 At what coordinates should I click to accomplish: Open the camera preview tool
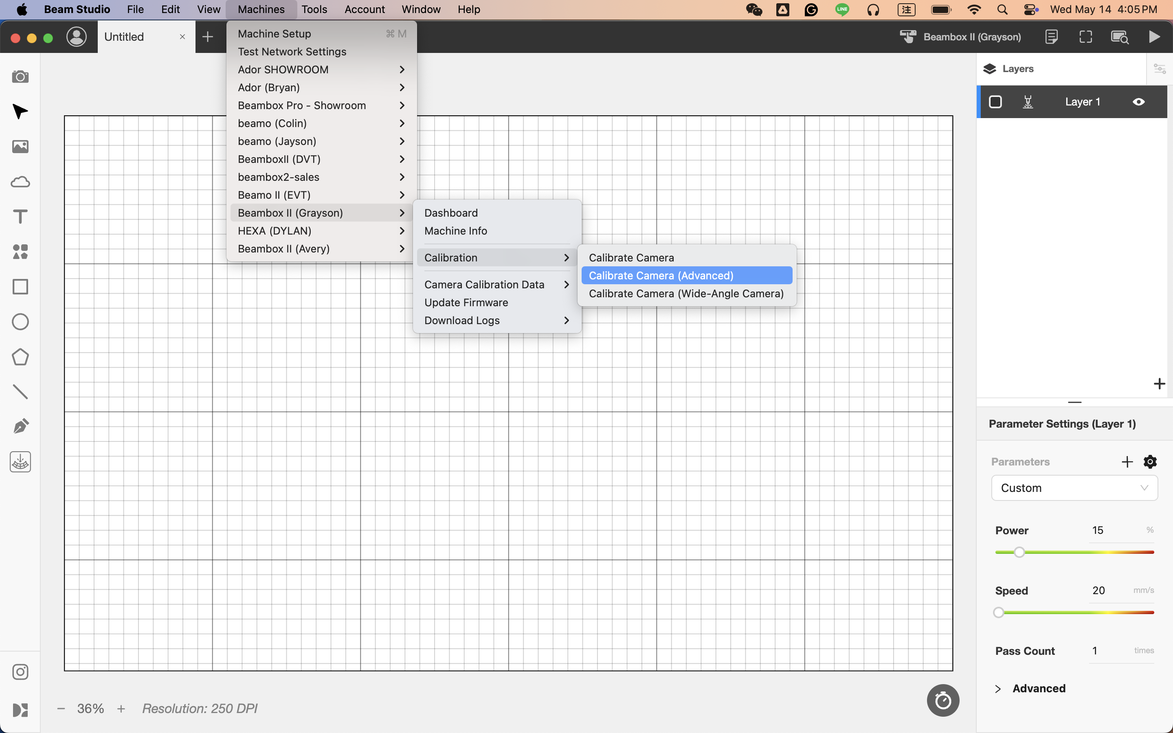point(20,77)
